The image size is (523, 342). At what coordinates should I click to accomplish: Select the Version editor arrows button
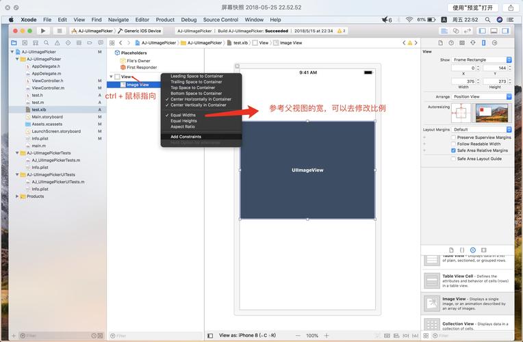click(x=468, y=31)
